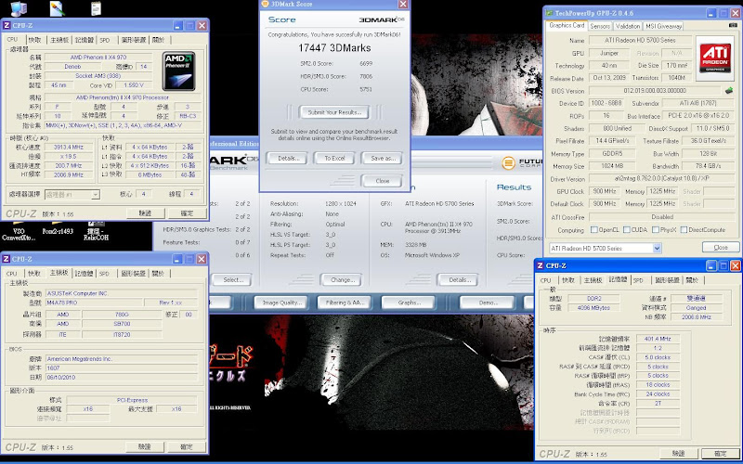
Task: Click the Z icon in the CPU tab CPU-Z title bar
Action: pyautogui.click(x=7, y=26)
